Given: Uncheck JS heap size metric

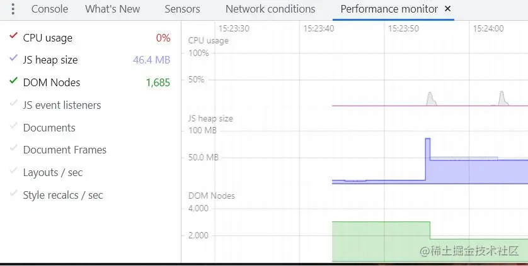Looking at the screenshot, I should [14, 59].
